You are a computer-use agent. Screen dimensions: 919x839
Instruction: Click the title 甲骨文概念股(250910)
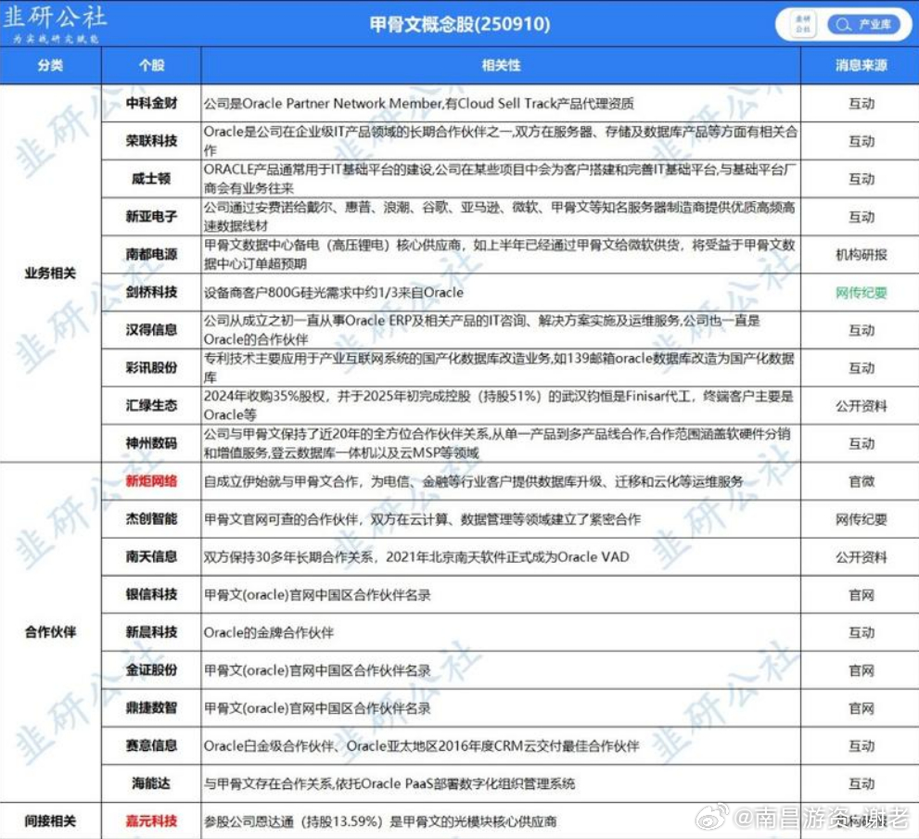(x=460, y=24)
